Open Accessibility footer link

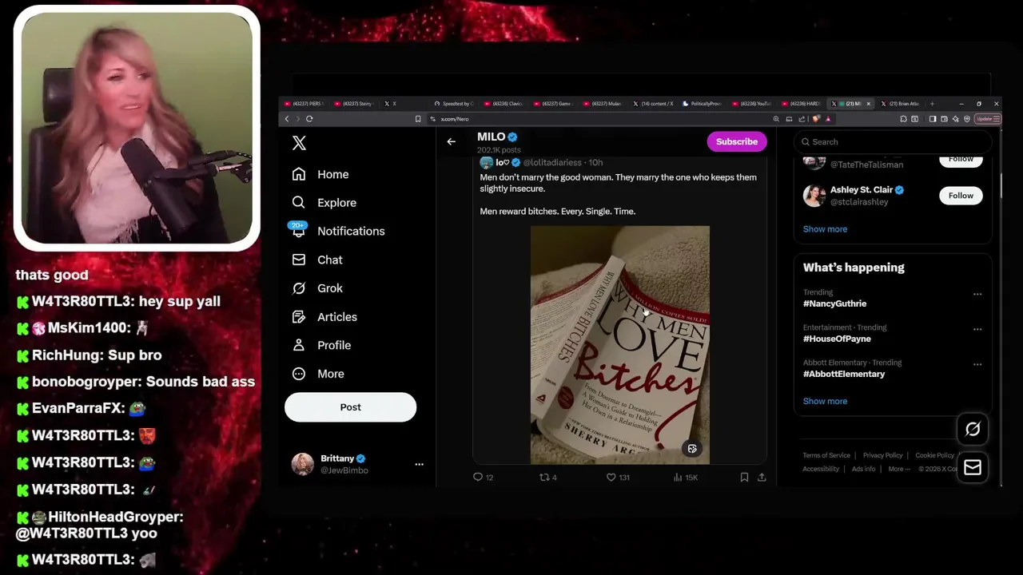click(x=821, y=469)
